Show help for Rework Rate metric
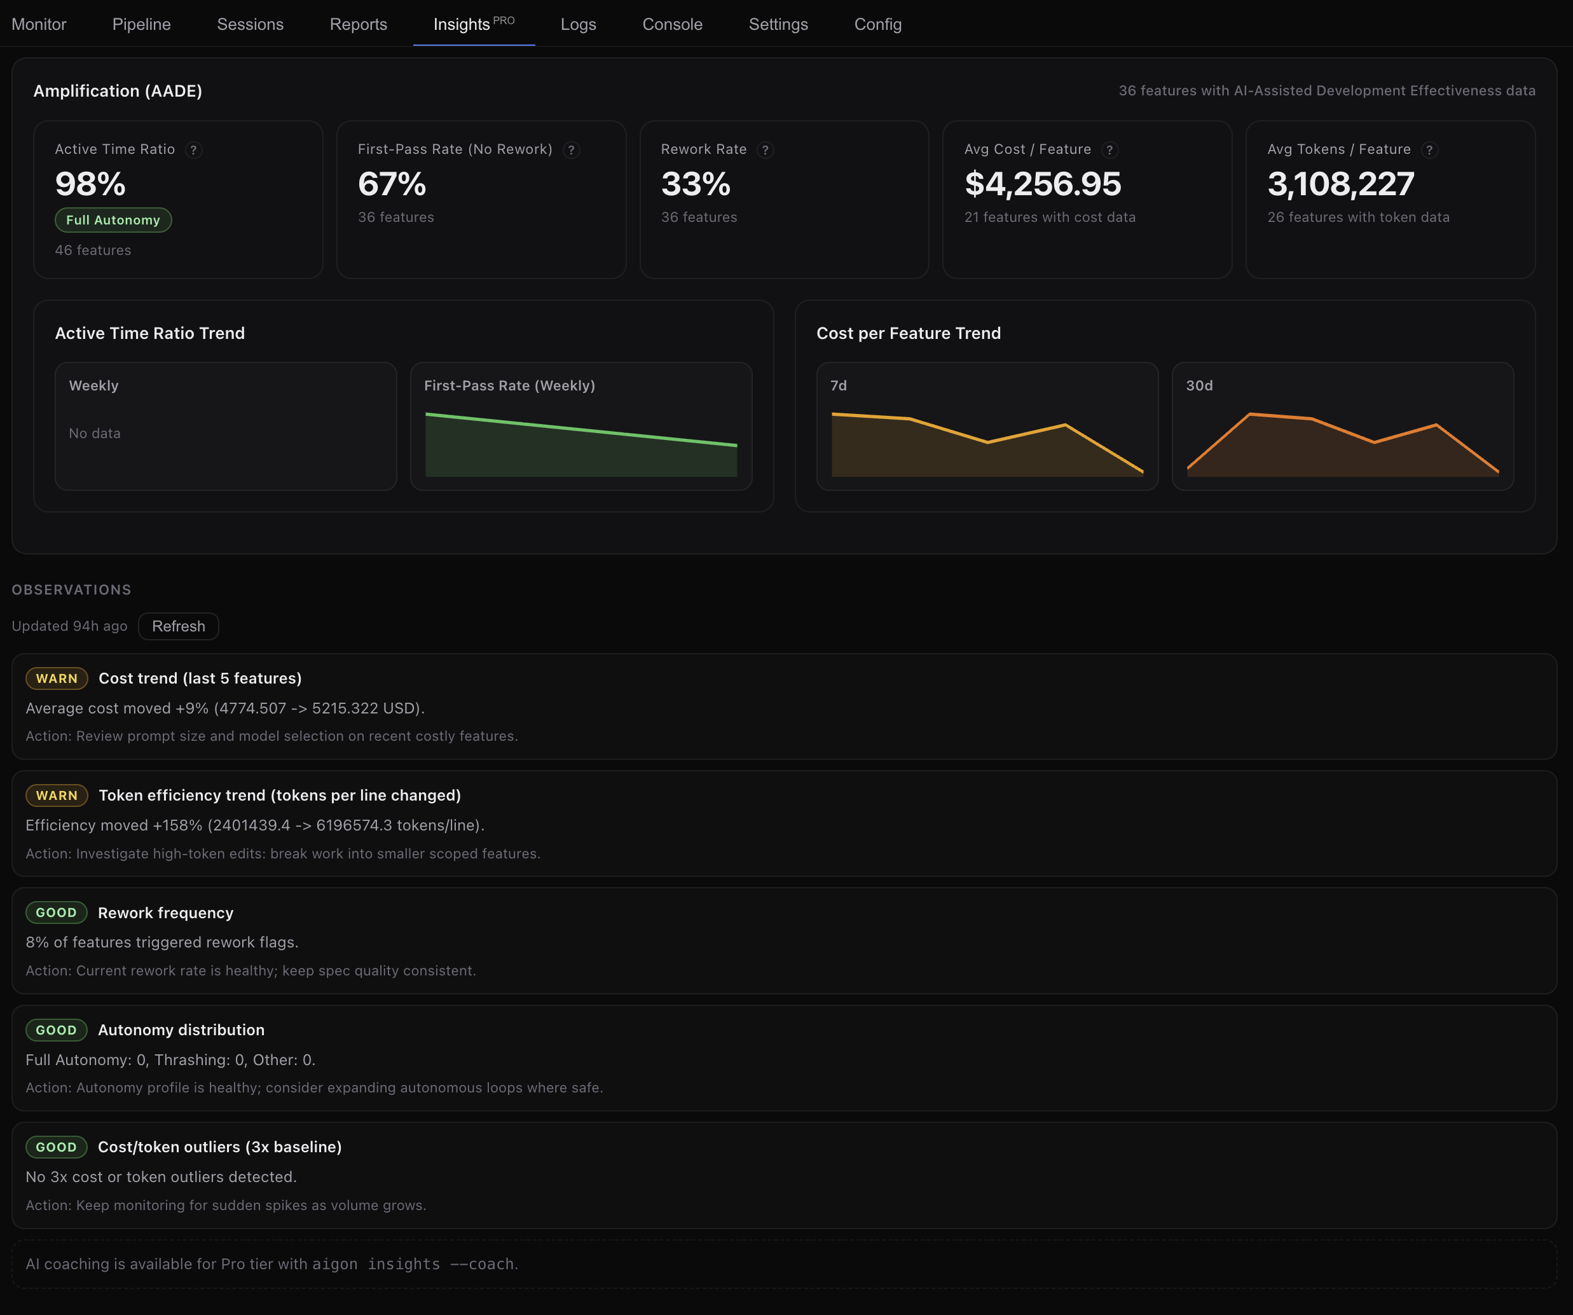Image resolution: width=1573 pixels, height=1315 pixels. [x=766, y=150]
